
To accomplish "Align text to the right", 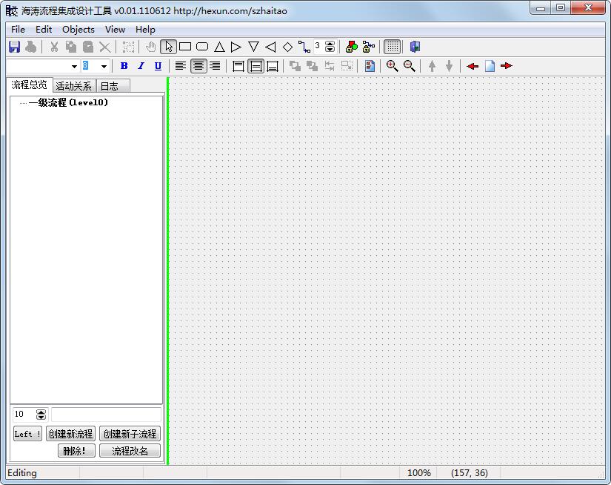I will (215, 66).
